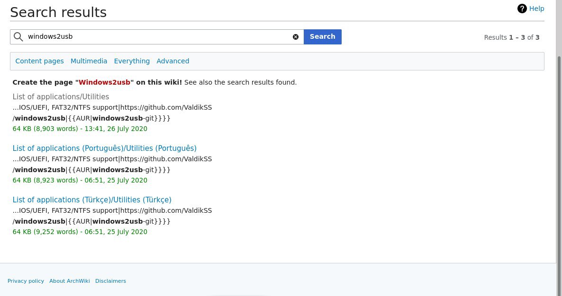The width and height of the screenshot is (562, 296).
Task: Open List of applications/Utilities result
Action: tap(61, 97)
